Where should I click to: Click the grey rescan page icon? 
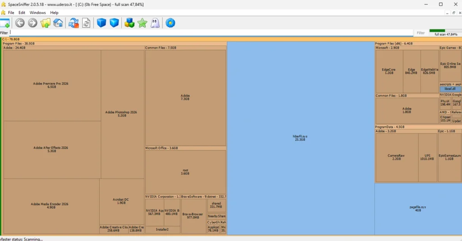86,23
